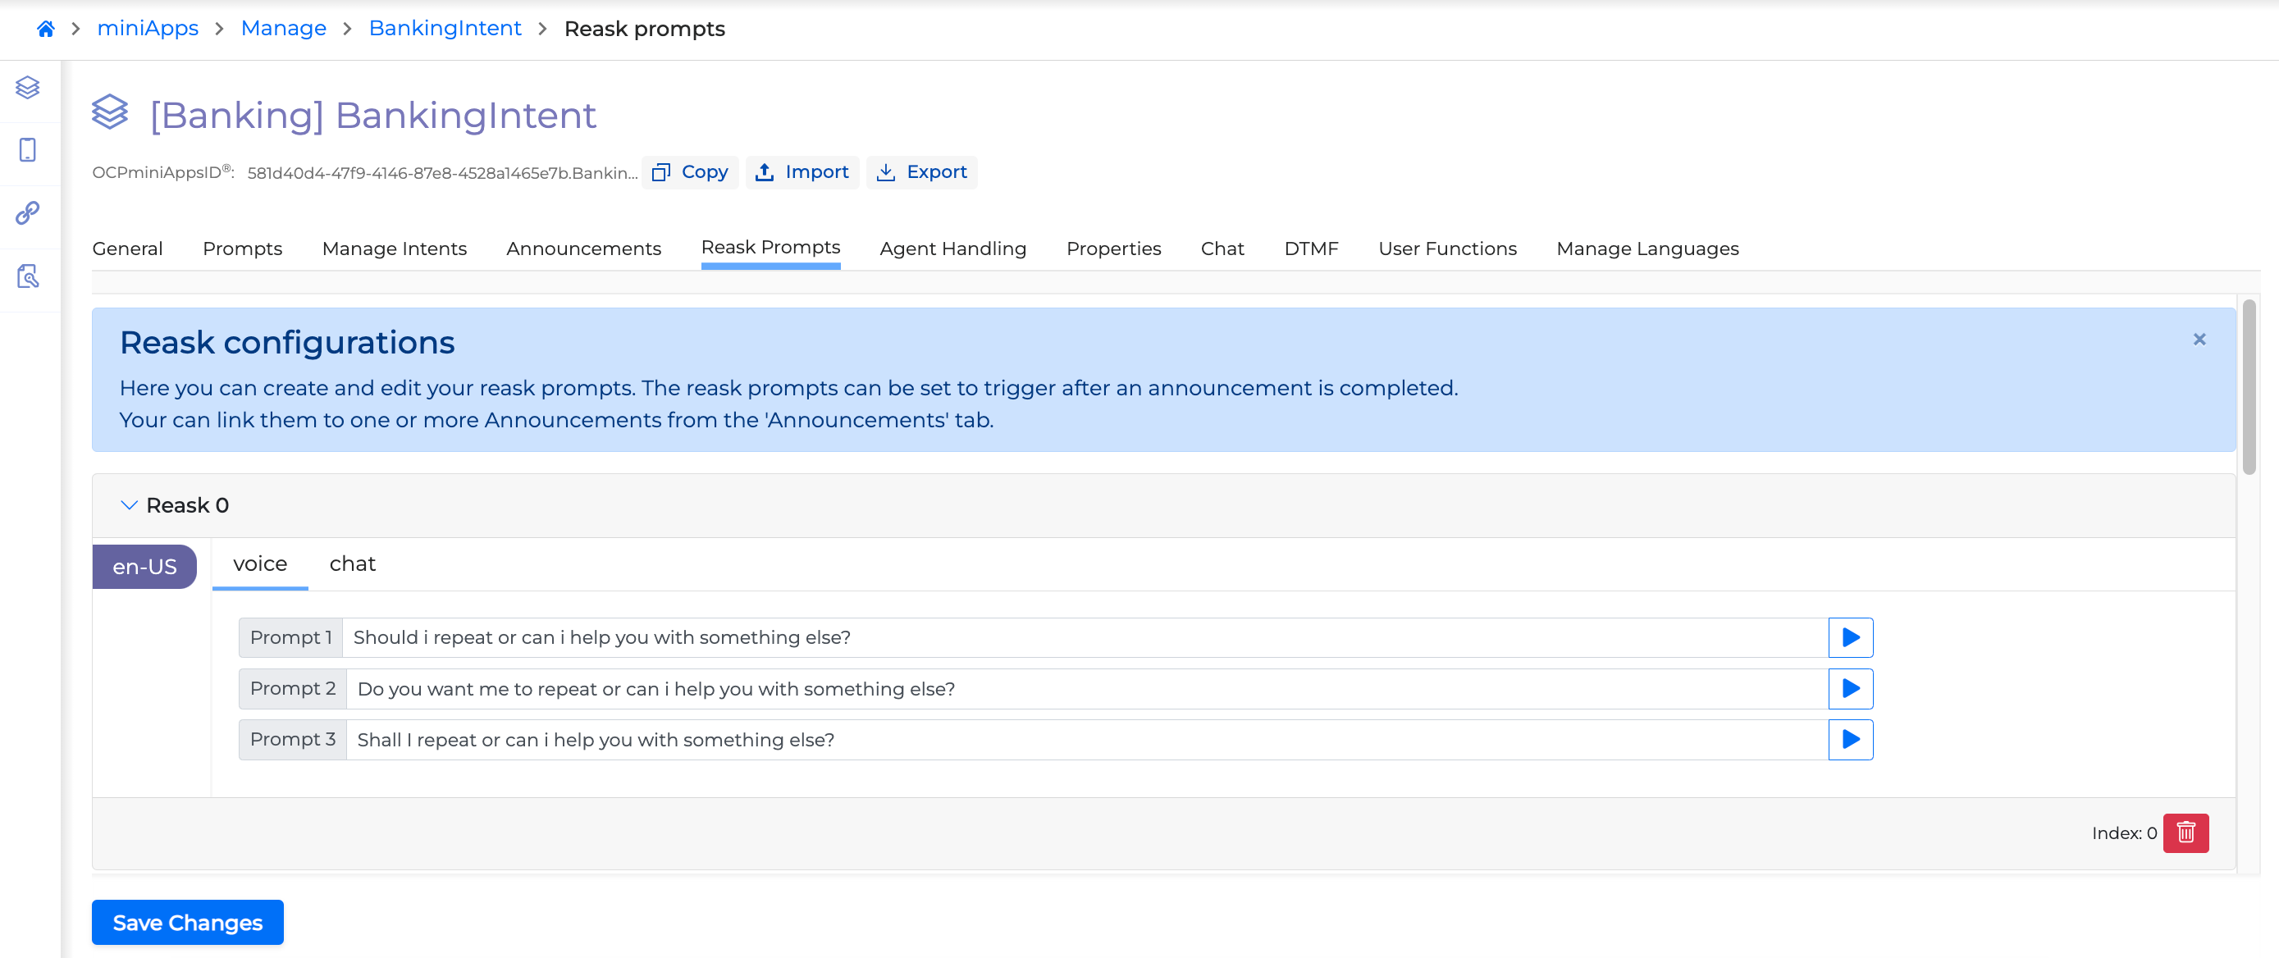Export the miniApp configuration
This screenshot has width=2279, height=958.
(x=922, y=172)
